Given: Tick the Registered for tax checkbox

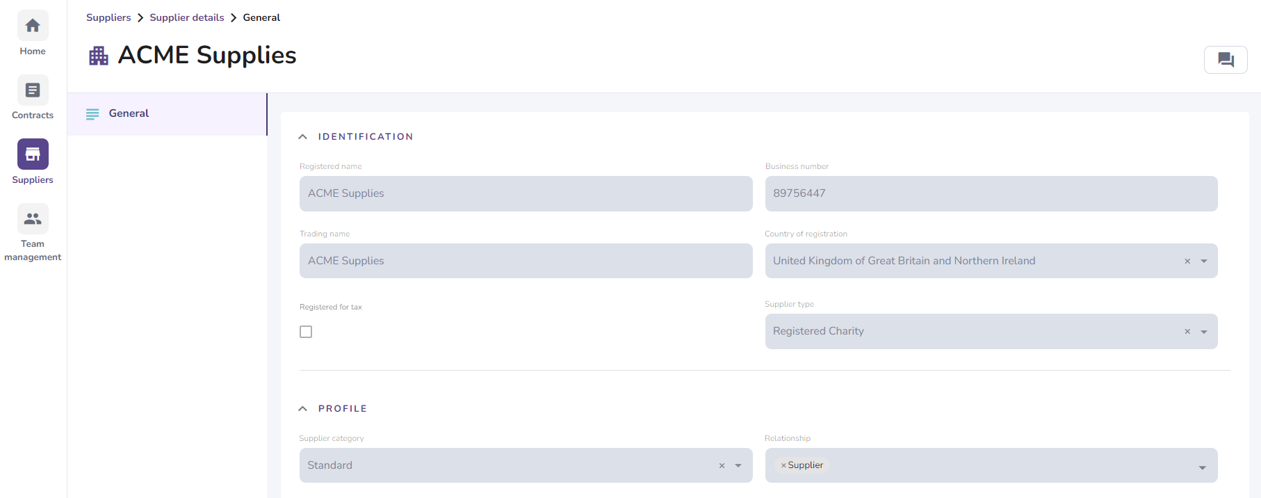Looking at the screenshot, I should [x=306, y=332].
